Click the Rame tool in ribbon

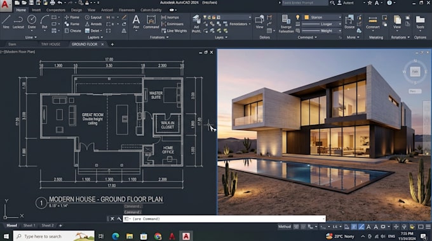(72, 24)
